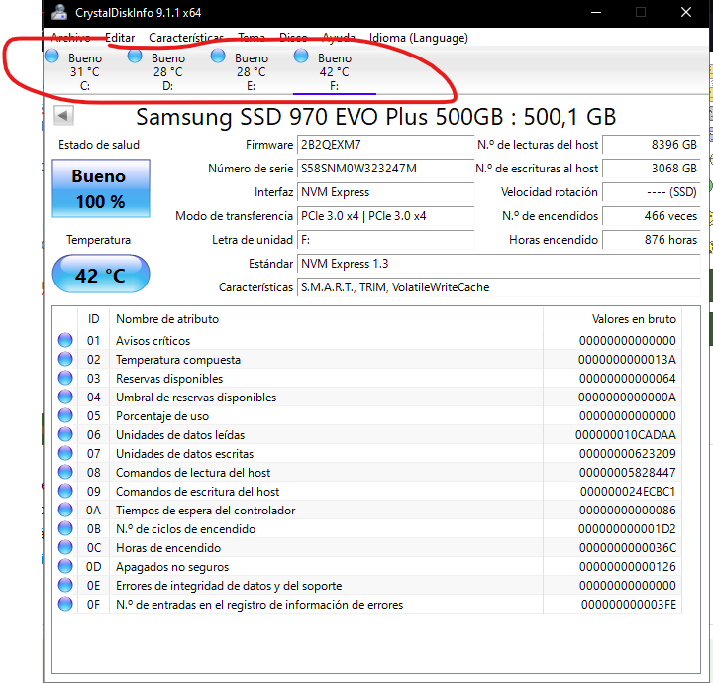713x683 pixels.
Task: Click the serial number field S58SNM0W323247M
Action: click(x=385, y=169)
